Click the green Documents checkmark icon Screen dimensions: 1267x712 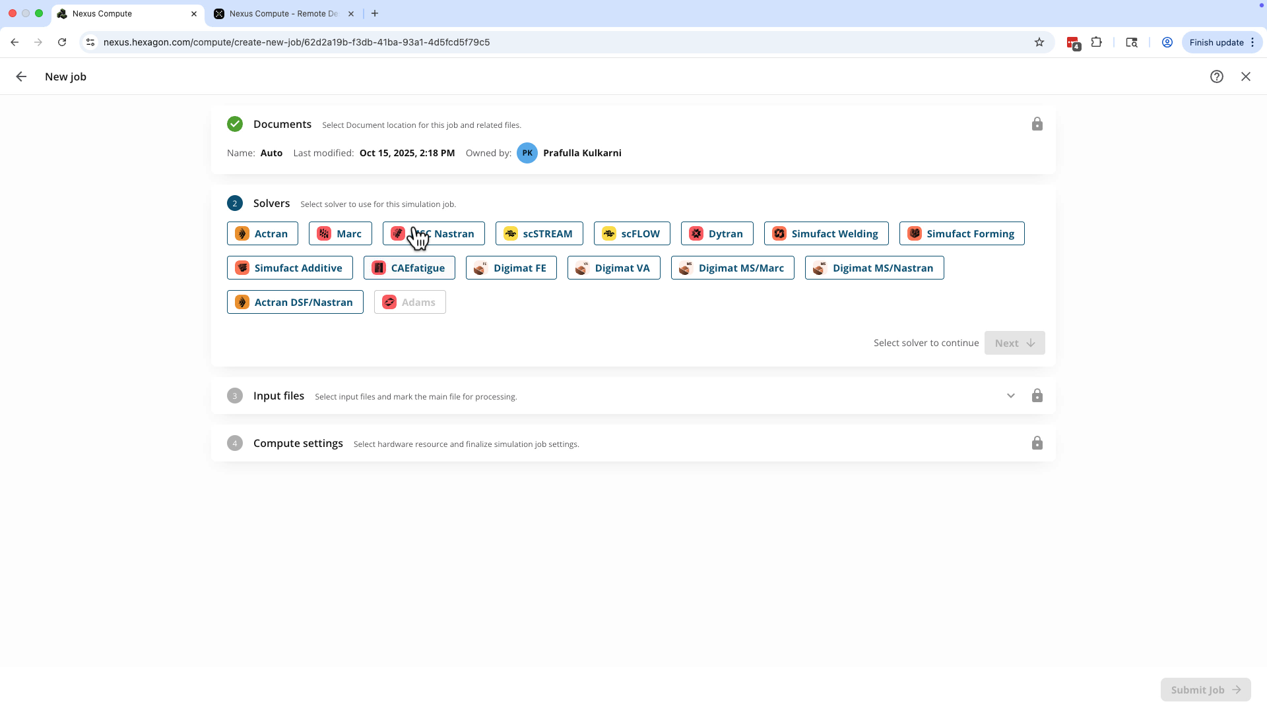[x=235, y=124]
